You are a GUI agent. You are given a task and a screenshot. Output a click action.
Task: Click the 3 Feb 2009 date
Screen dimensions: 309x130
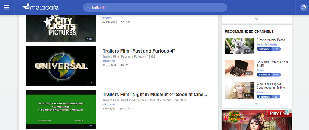(x=109, y=109)
